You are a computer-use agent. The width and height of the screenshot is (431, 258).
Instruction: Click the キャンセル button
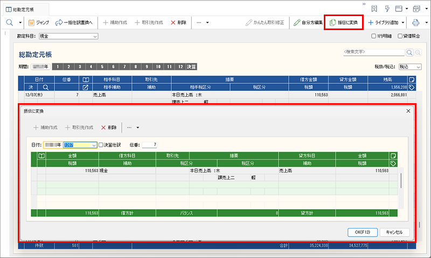(394, 232)
